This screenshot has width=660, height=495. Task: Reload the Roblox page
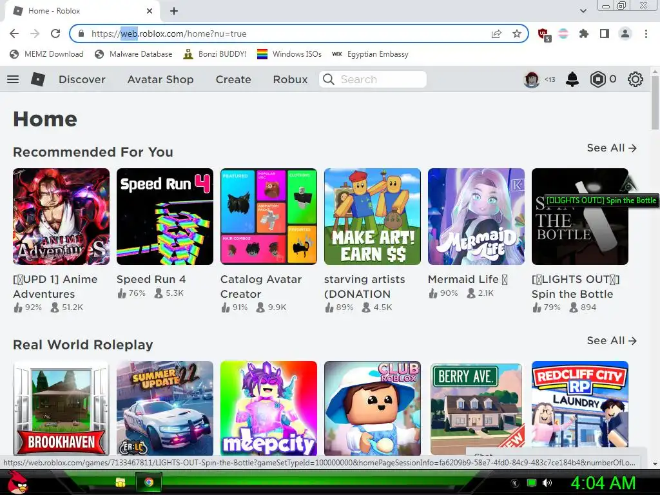pyautogui.click(x=55, y=34)
